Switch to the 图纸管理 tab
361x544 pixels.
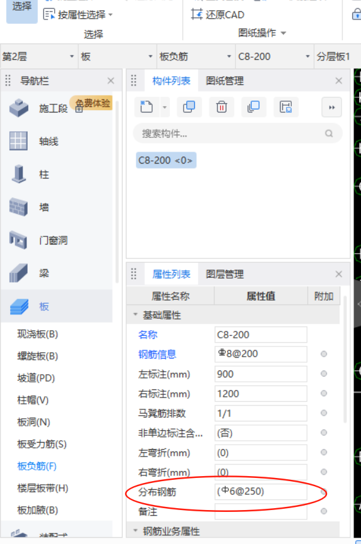225,81
